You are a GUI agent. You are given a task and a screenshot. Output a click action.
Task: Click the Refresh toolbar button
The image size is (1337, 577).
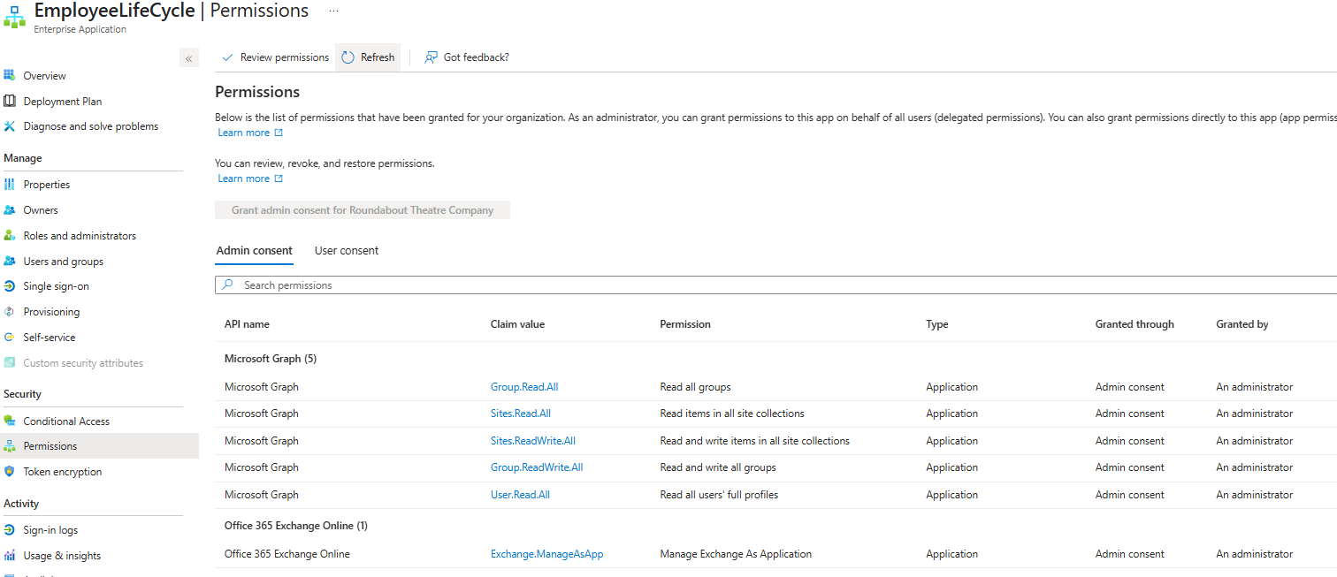(x=368, y=57)
